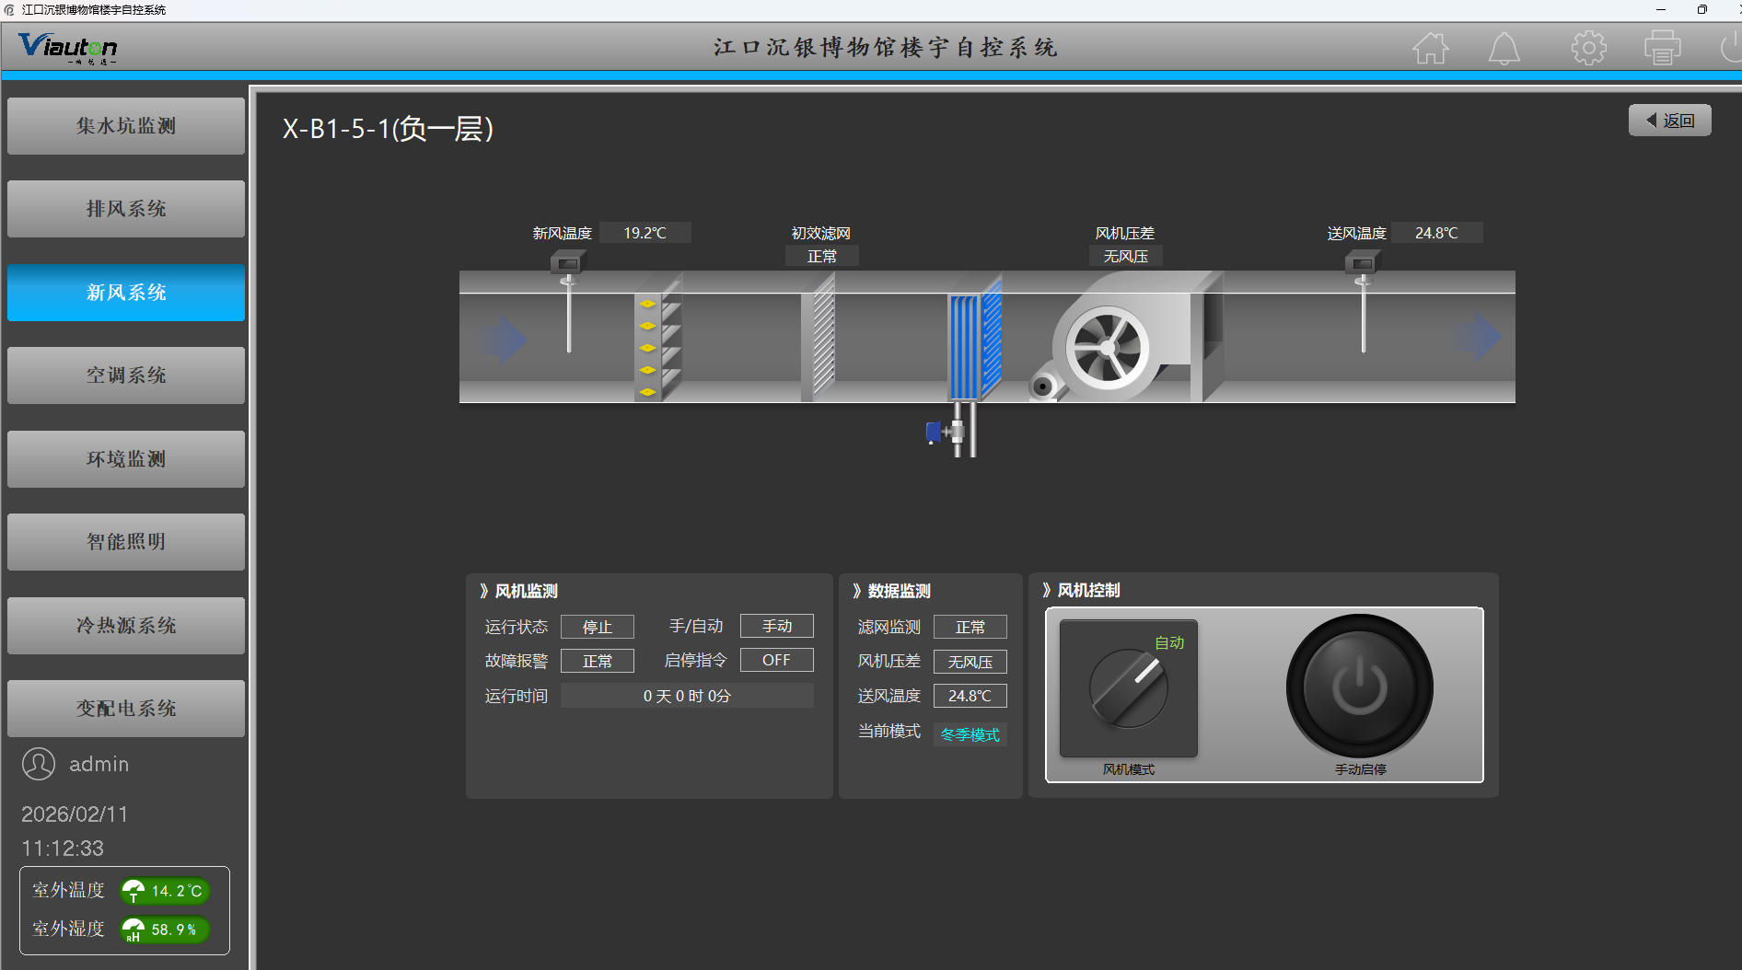The height and width of the screenshot is (970, 1742).
Task: Go to the home screen icon
Action: click(1431, 48)
